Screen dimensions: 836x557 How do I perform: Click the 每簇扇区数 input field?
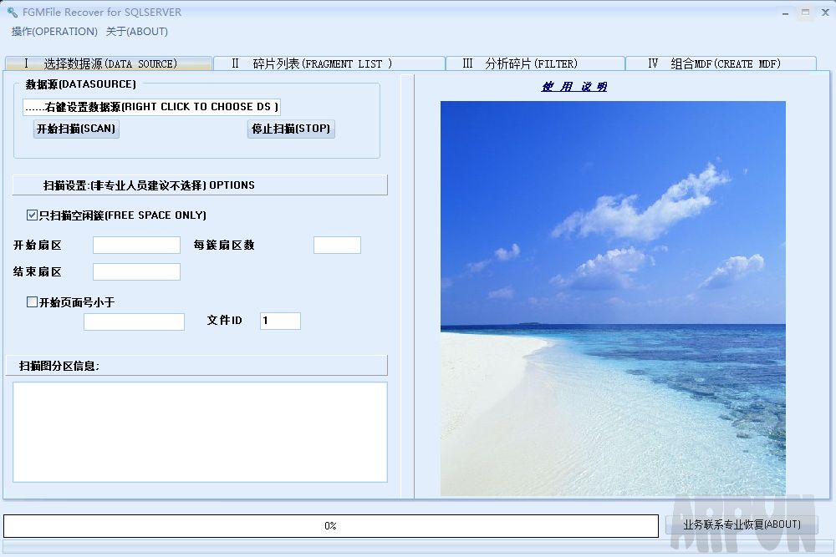click(337, 245)
